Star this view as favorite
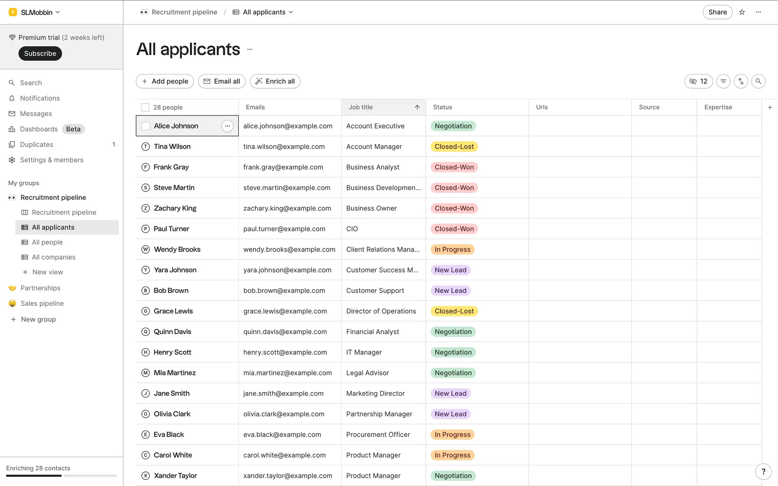Image resolution: width=778 pixels, height=486 pixels. [742, 12]
